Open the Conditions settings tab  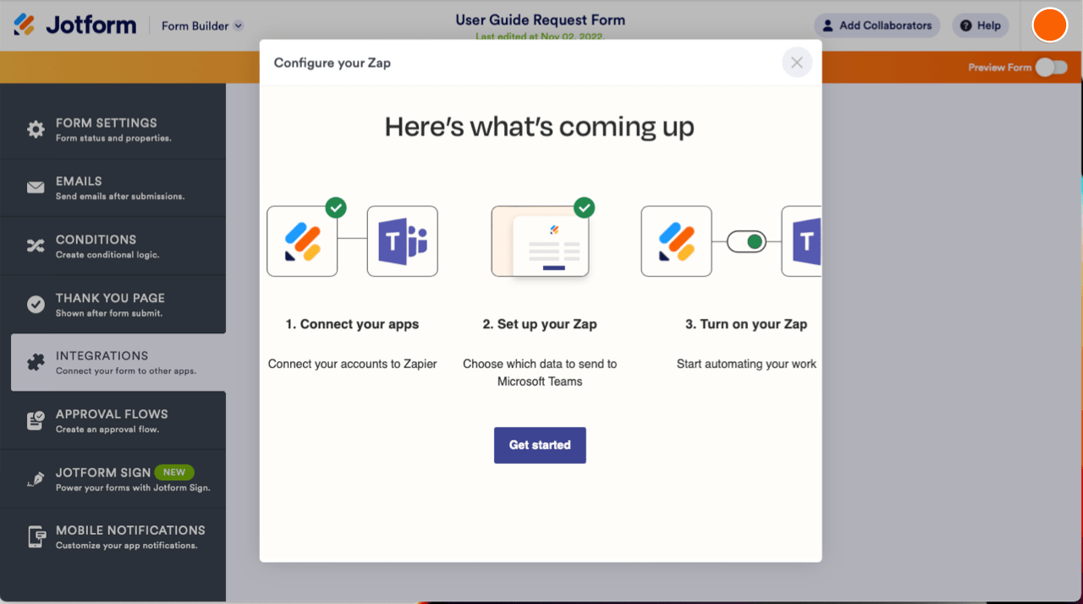[x=118, y=246]
